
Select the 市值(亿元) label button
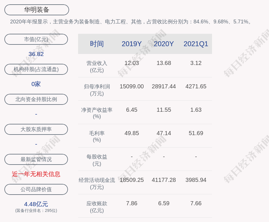click(x=36, y=39)
